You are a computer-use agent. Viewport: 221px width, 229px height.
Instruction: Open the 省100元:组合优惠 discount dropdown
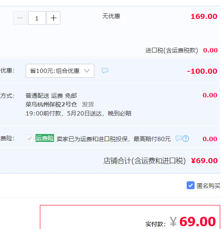click(60, 71)
